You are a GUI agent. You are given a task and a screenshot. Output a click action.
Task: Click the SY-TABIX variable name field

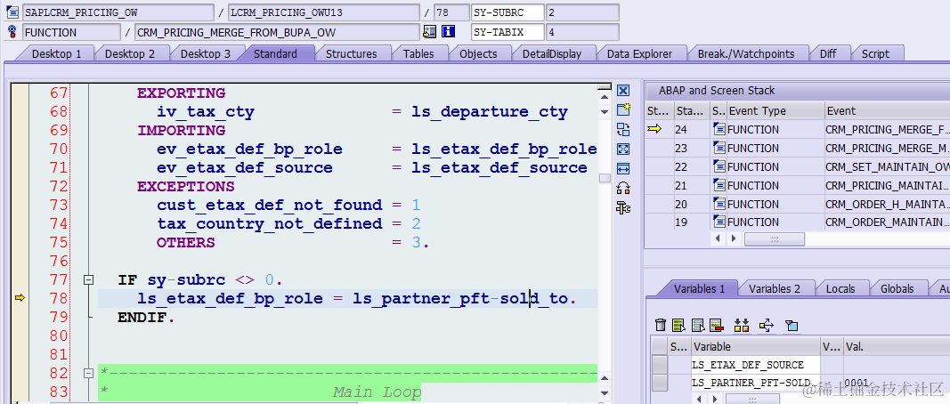click(507, 31)
